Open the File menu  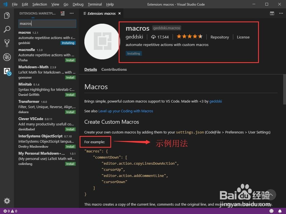(15, 4)
